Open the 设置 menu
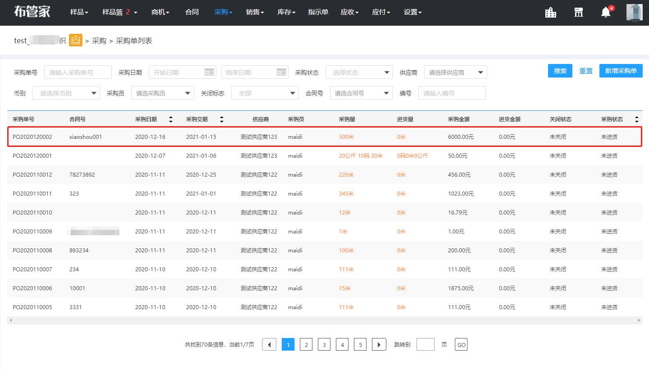 pyautogui.click(x=413, y=12)
